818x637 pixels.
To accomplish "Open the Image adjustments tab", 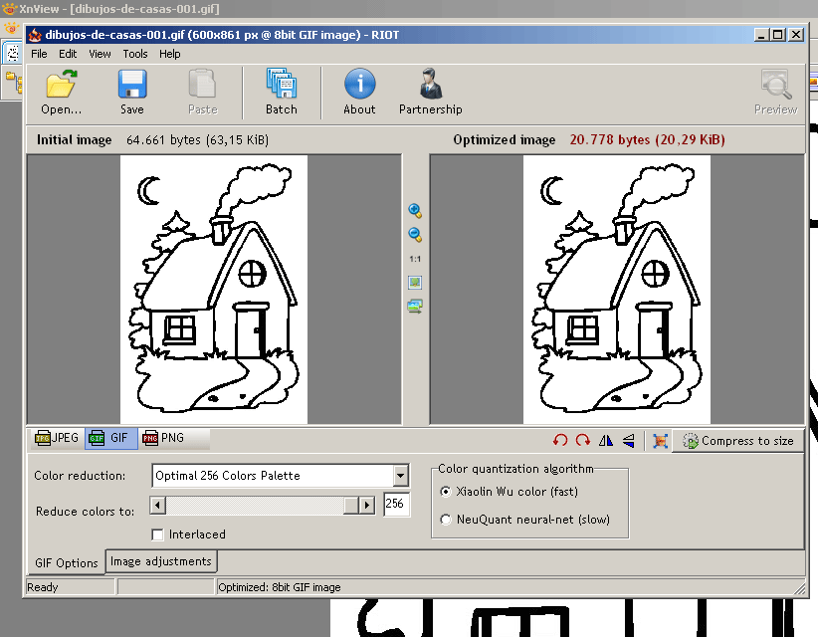I will (161, 561).
